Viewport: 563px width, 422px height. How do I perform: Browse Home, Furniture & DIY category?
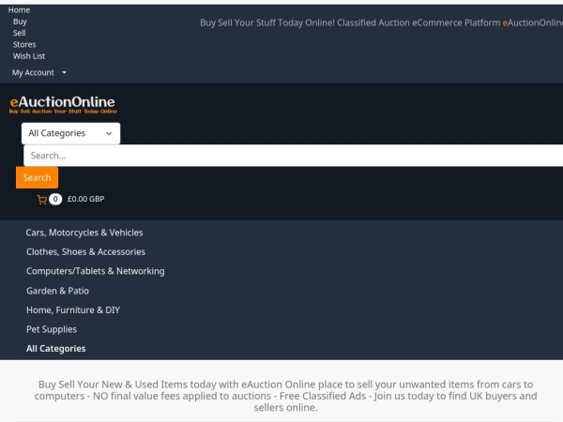[x=73, y=310]
